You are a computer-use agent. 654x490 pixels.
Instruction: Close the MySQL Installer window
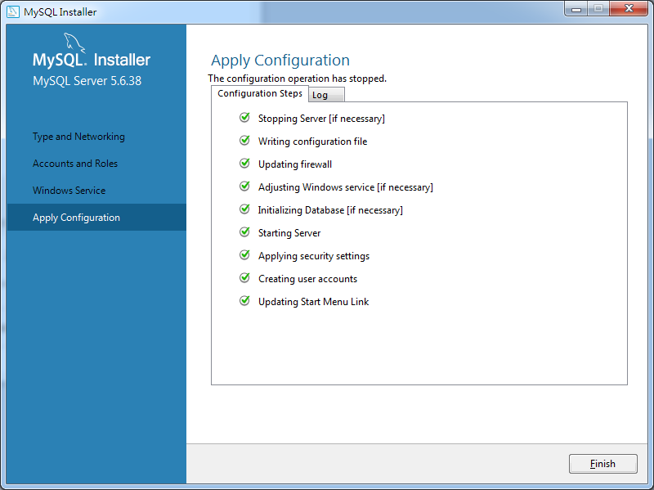629,8
